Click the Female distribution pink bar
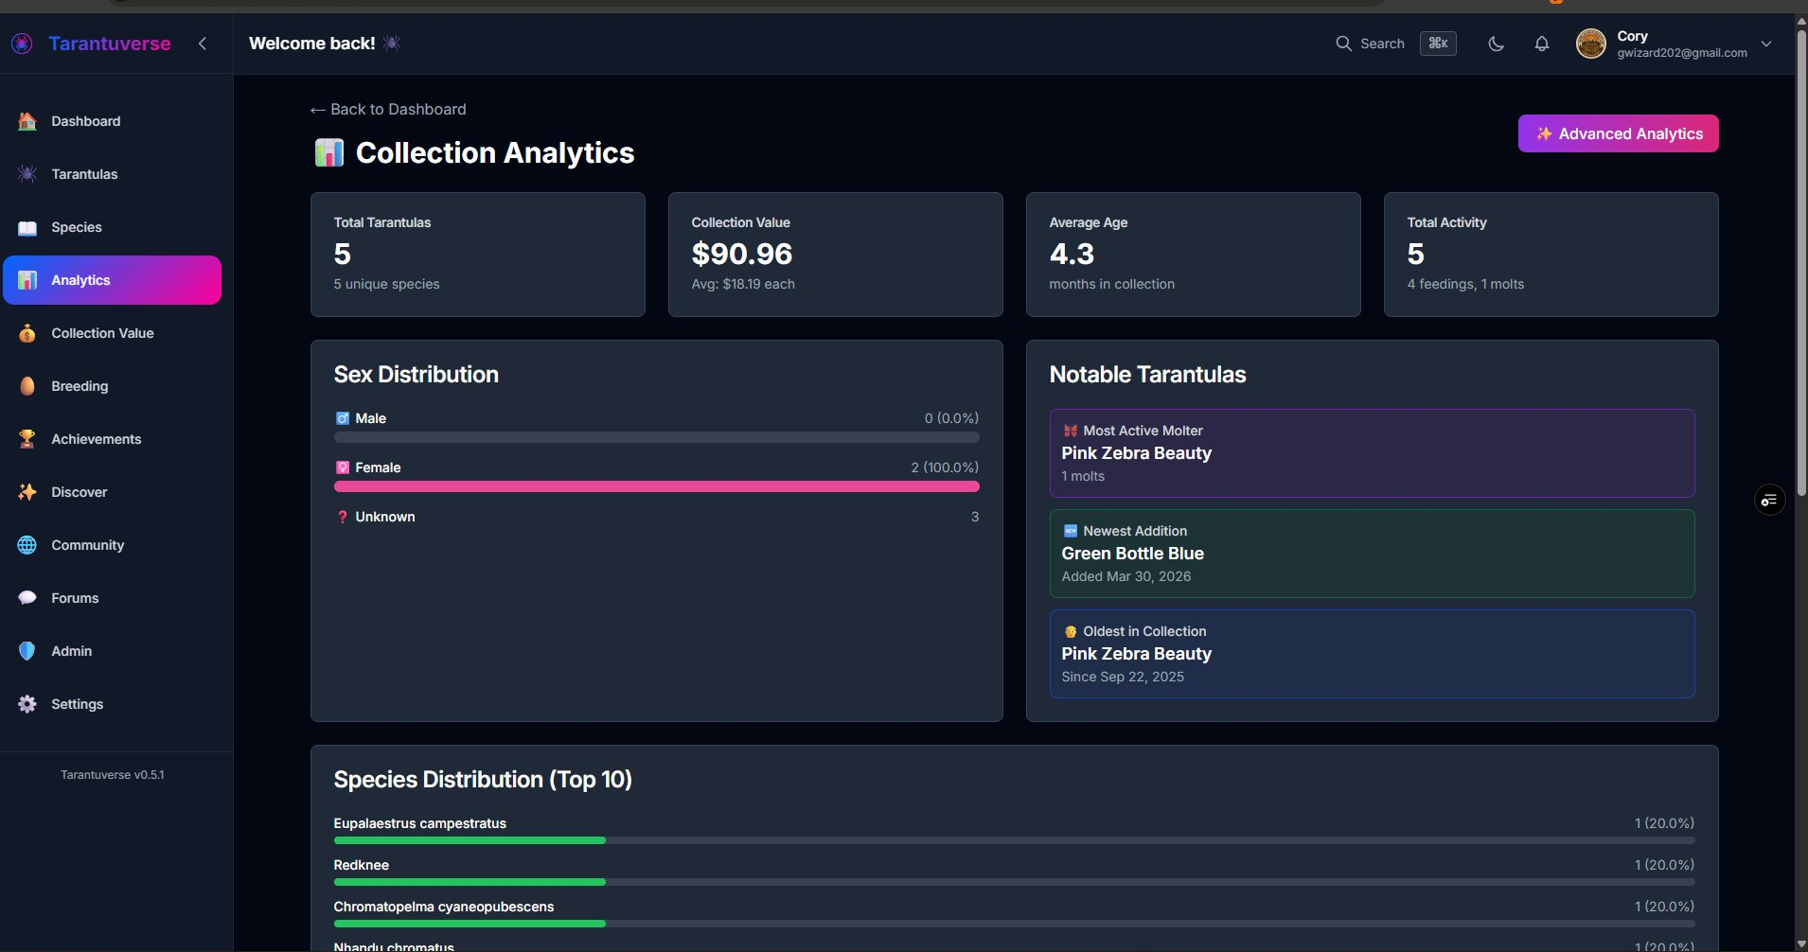This screenshot has height=952, width=1808. (x=657, y=486)
